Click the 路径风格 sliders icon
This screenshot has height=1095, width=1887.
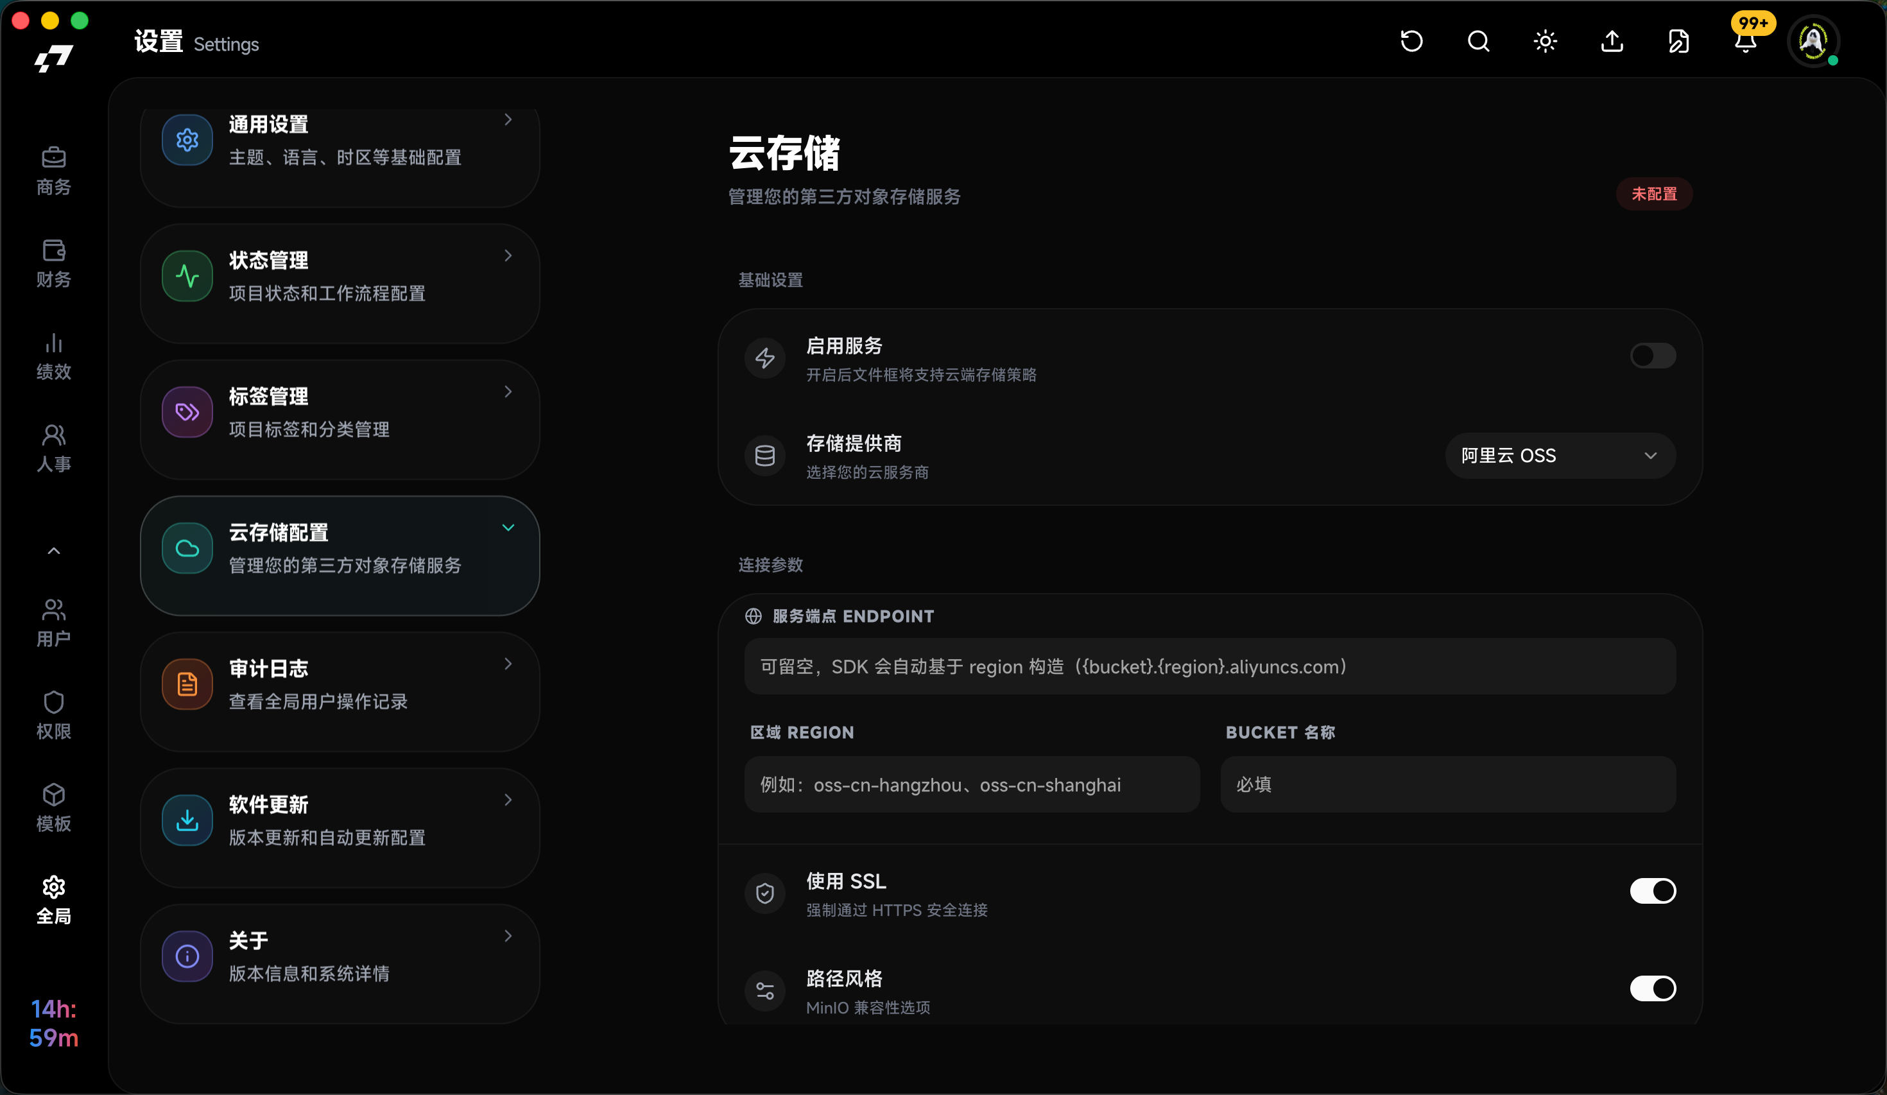764,990
